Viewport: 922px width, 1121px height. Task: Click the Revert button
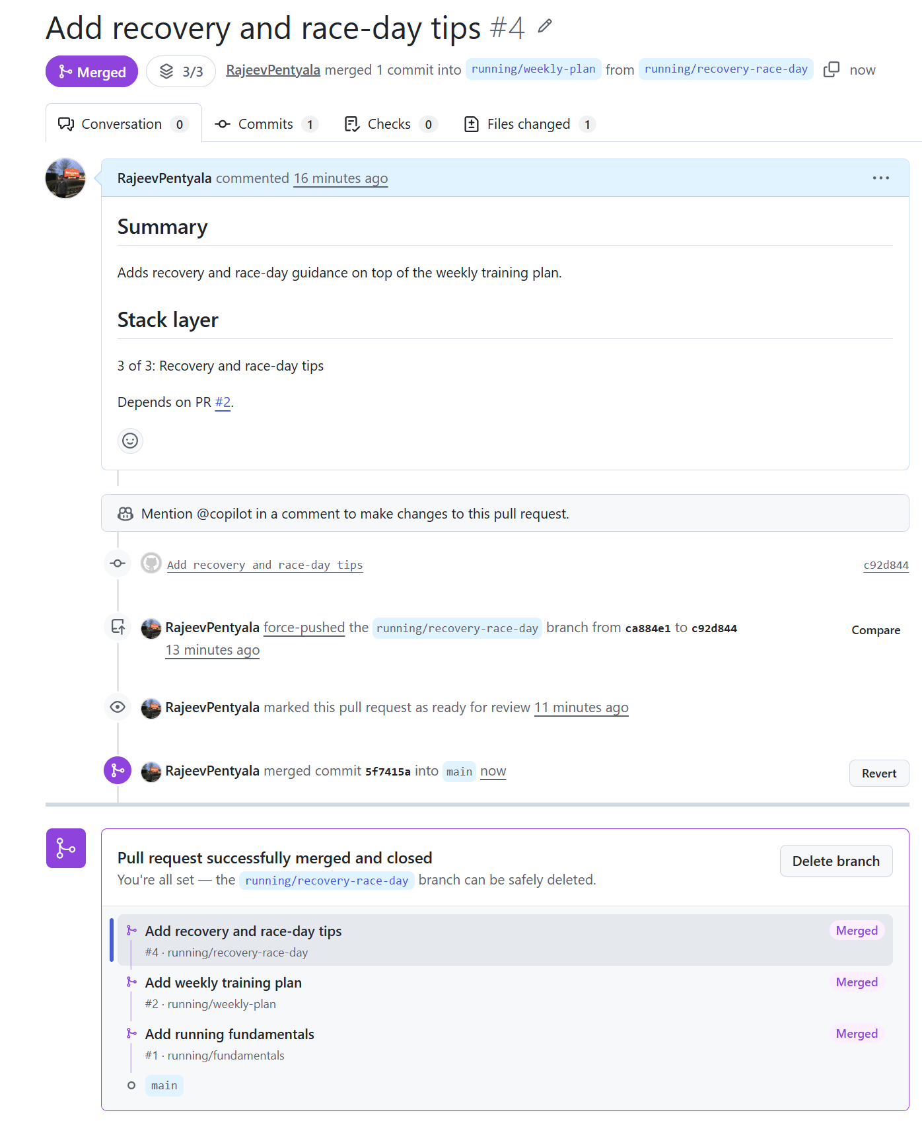coord(879,773)
